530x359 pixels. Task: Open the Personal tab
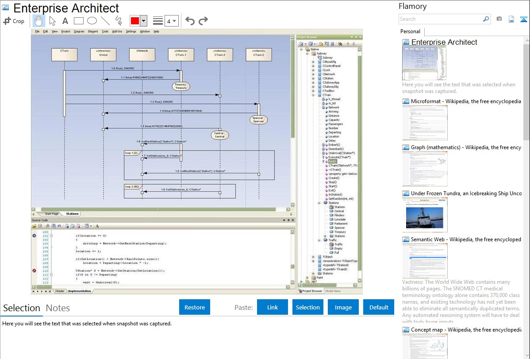(x=410, y=31)
